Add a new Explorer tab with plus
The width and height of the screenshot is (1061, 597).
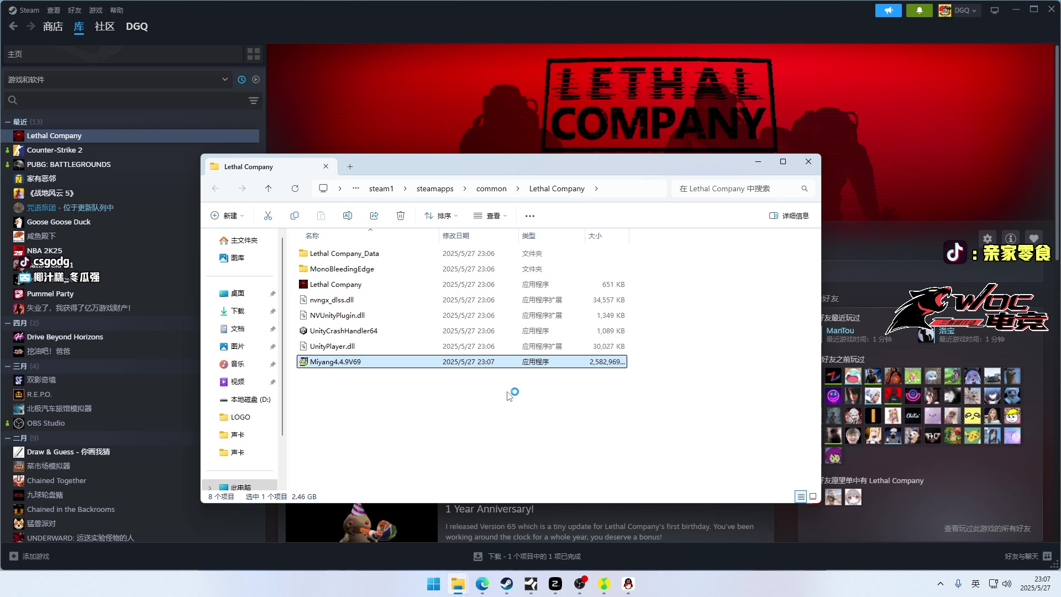click(x=350, y=166)
